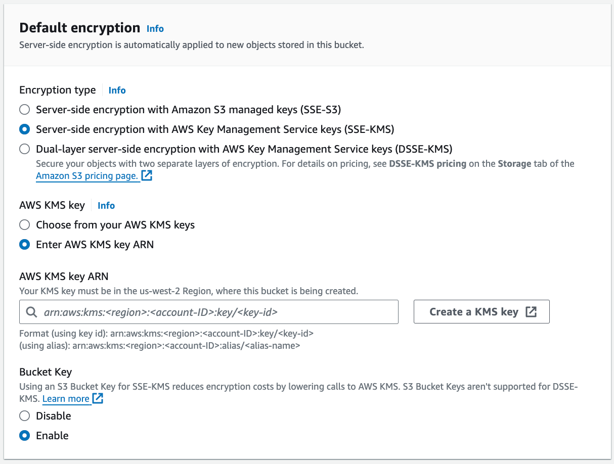Choose Dual-layer server-side encryption DSSE-KMS
The image size is (614, 464).
24,149
